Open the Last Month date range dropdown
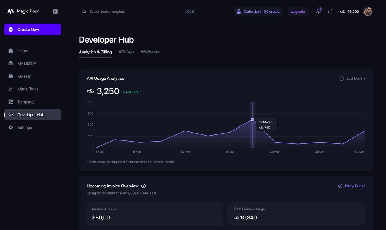This screenshot has height=230, width=386. (x=352, y=79)
